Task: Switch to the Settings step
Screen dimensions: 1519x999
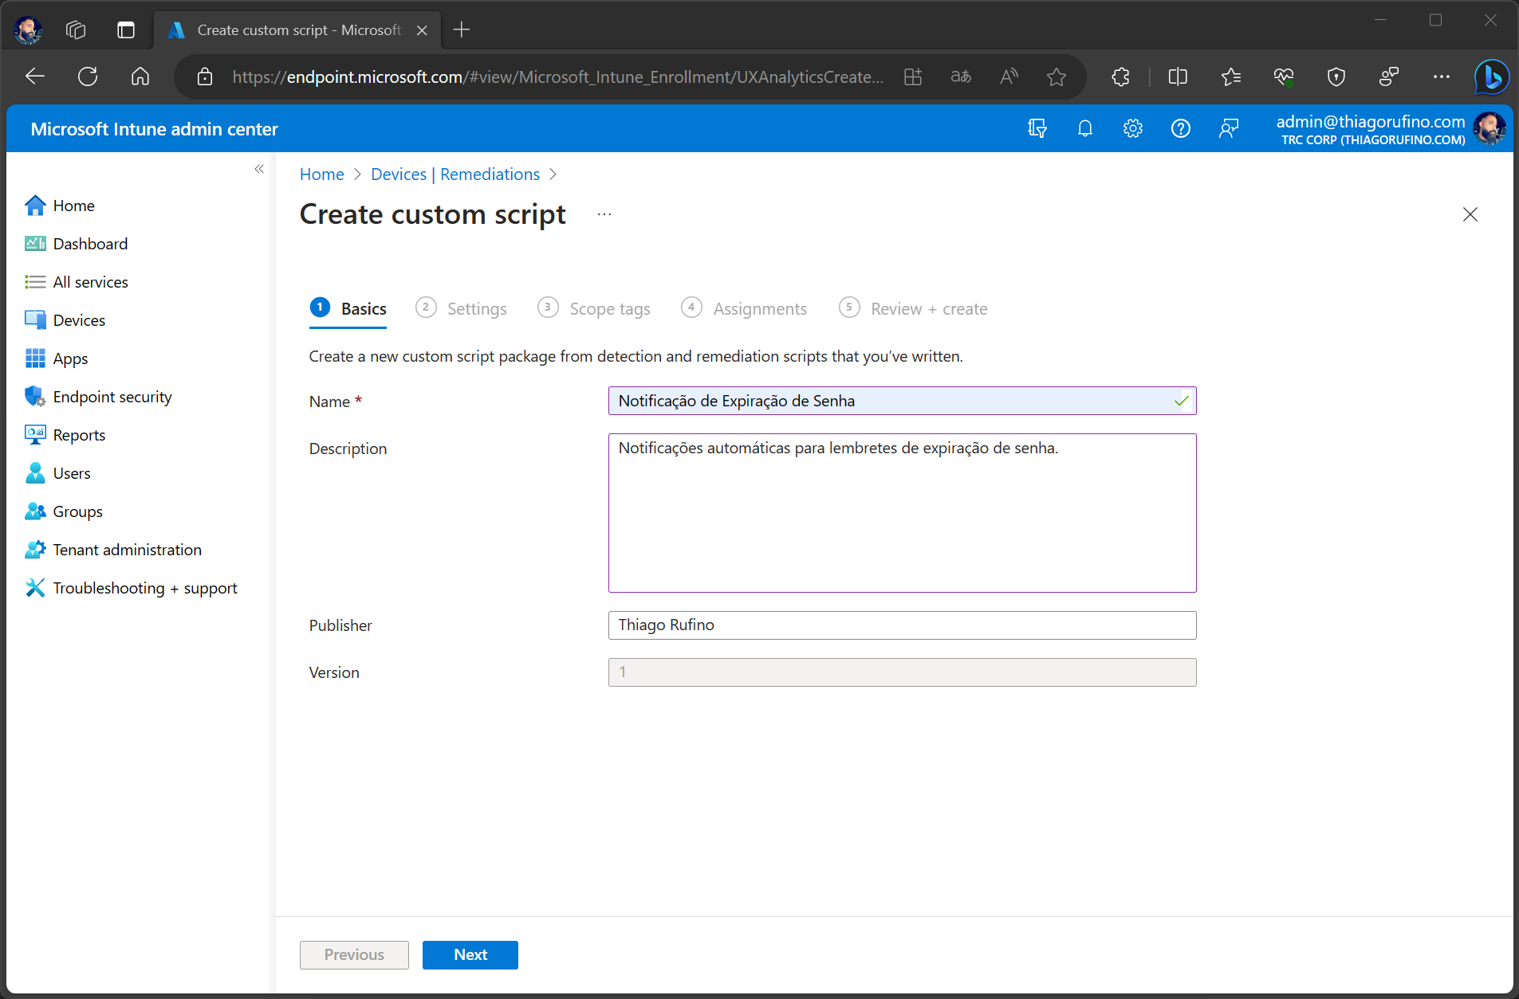Action: 461,308
